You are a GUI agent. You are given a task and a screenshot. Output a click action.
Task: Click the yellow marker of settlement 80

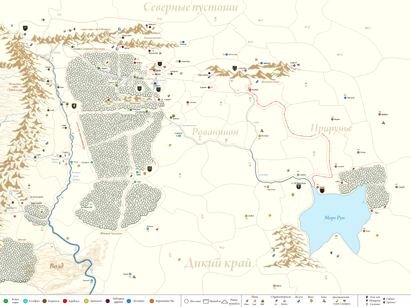click(x=268, y=187)
